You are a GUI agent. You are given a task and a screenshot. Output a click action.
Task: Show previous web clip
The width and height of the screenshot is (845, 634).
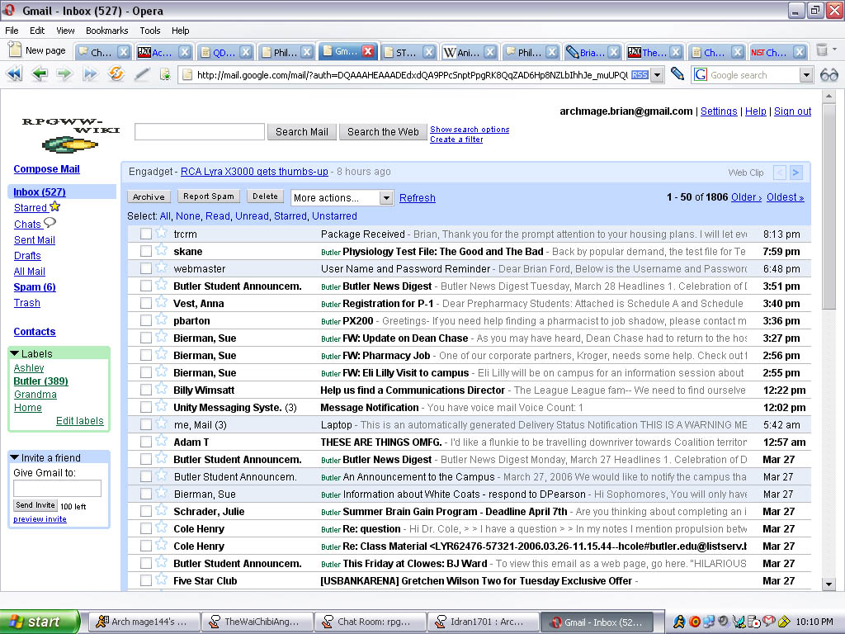[779, 173]
